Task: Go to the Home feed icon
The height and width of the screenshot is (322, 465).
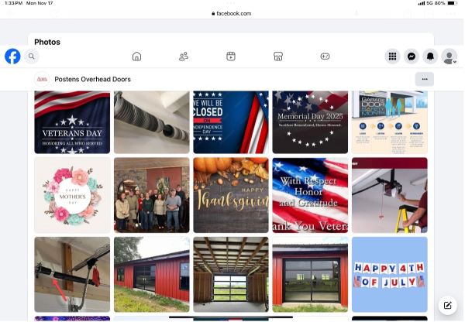Action: 136,57
